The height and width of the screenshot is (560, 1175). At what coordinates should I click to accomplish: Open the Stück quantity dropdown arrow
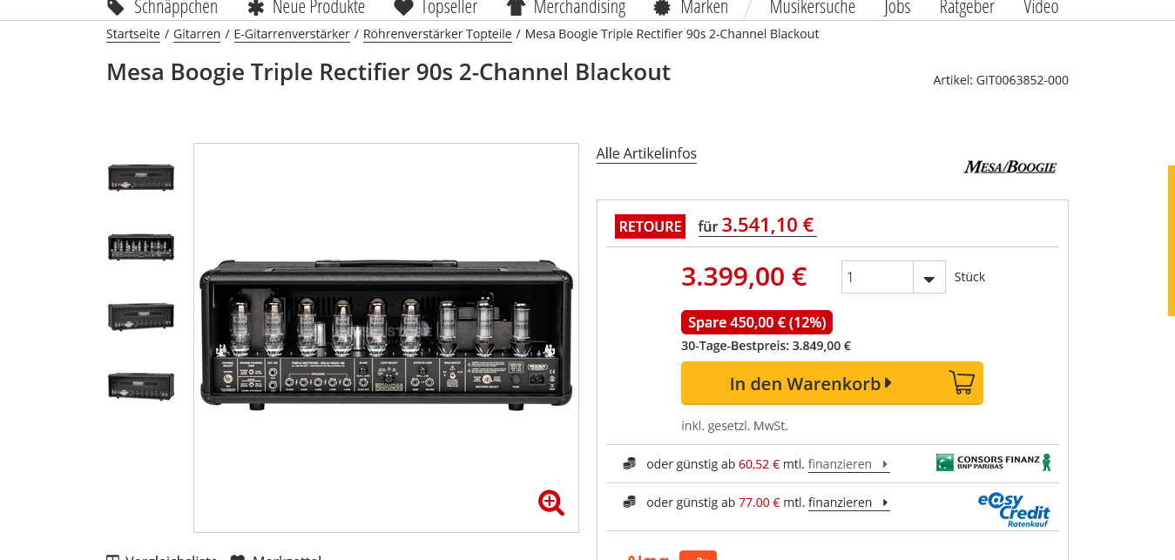coord(929,278)
